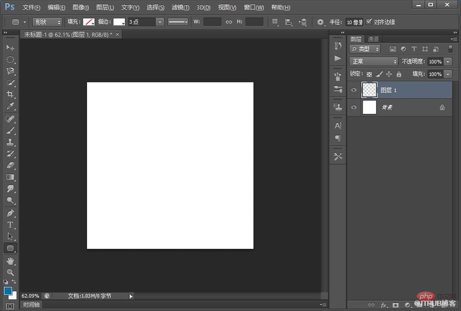This screenshot has width=461, height=311.
Task: Switch to the 通道 tab
Action: [x=373, y=39]
